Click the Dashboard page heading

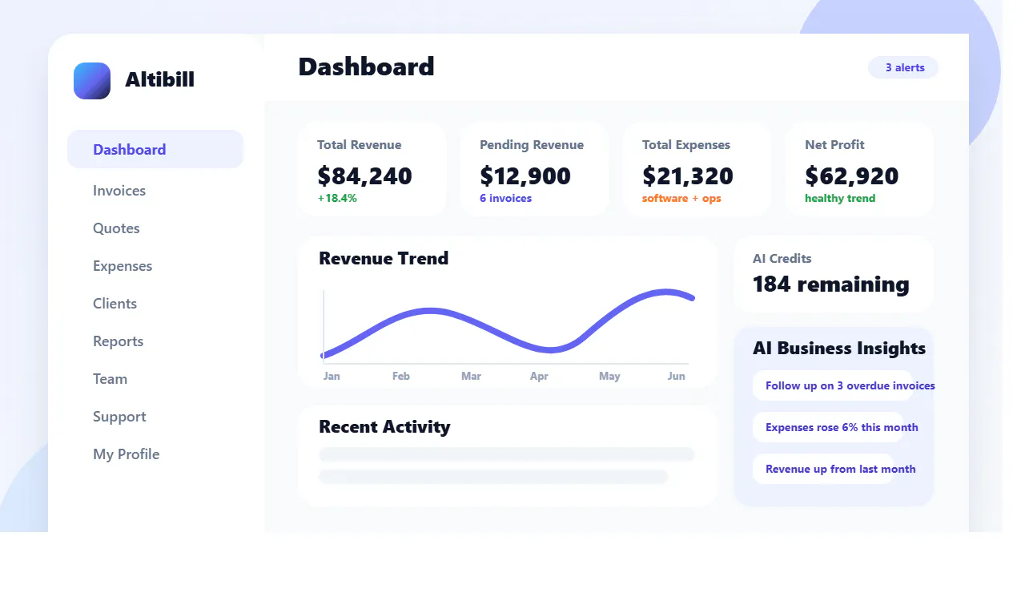coord(366,67)
